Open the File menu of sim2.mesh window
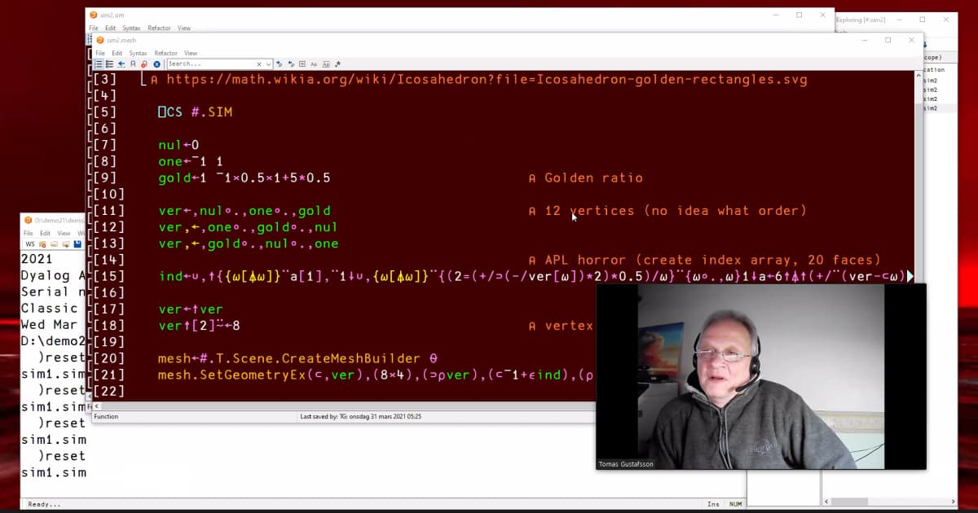 (100, 53)
